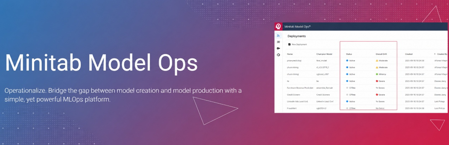
Task: Open the FraudAlert deployment
Action: tap(292, 108)
